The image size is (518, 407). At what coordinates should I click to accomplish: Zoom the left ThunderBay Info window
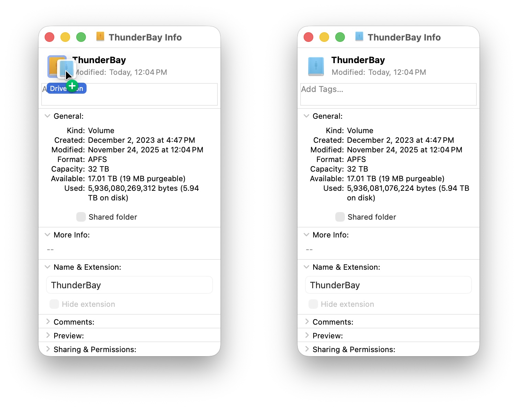pos(81,37)
